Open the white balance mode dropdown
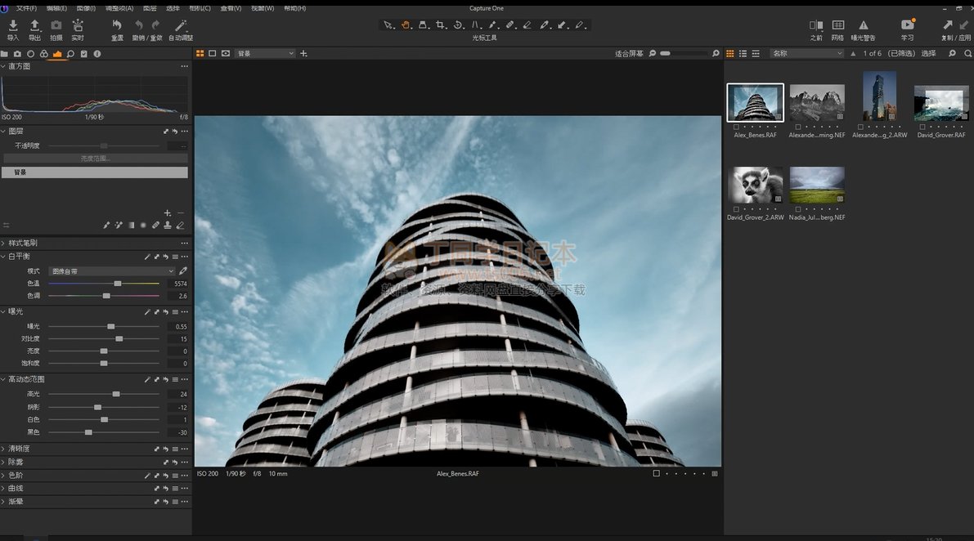The image size is (974, 541). pyautogui.click(x=112, y=270)
